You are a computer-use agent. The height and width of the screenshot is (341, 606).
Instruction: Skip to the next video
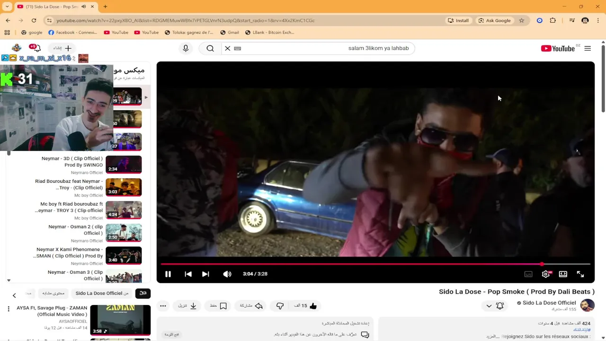tap(205, 274)
